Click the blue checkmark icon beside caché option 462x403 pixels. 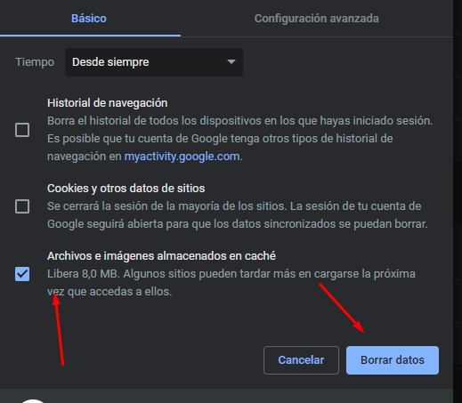22,274
